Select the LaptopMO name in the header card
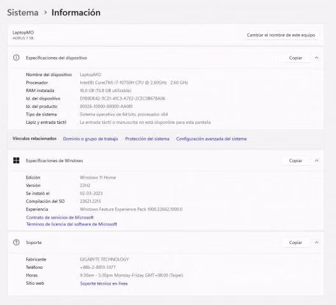This screenshot has height=305, width=336. [23, 32]
